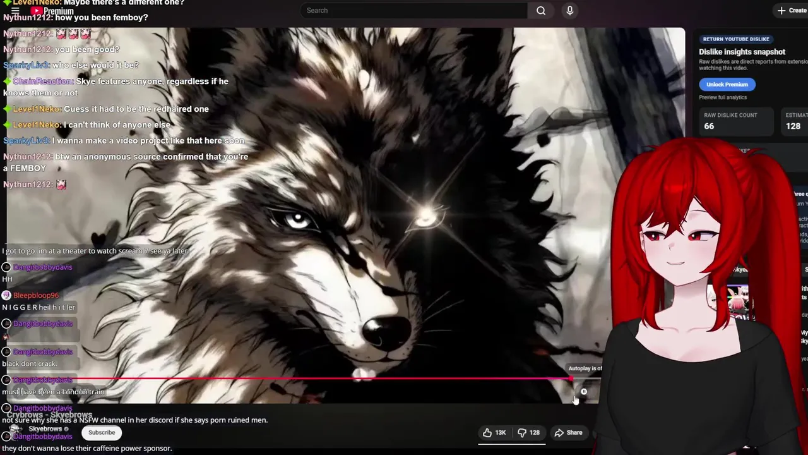Go to the YouTube Premium home logo
Screen dimensions: 808x455
point(52,11)
